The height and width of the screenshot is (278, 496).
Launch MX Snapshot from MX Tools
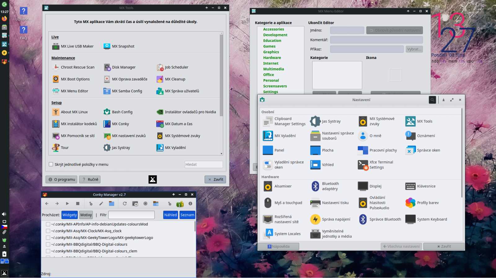coord(119,47)
